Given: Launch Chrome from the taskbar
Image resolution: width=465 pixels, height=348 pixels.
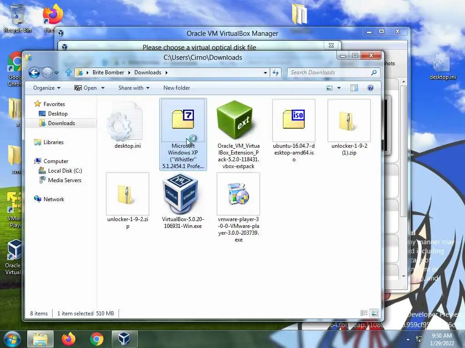Looking at the screenshot, I should [x=97, y=339].
